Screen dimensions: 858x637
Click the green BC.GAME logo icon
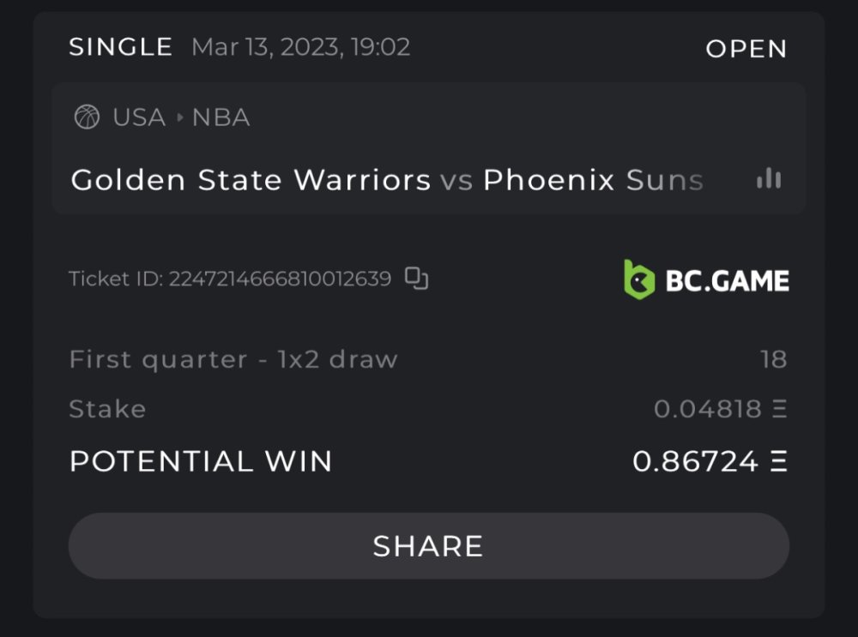point(639,279)
